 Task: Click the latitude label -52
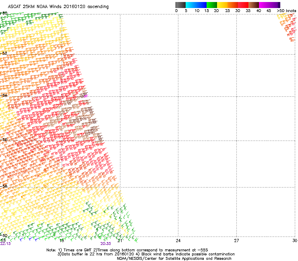click(x=4, y=53)
